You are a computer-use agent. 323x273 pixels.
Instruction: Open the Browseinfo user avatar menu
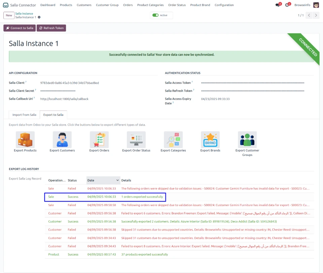point(316,5)
